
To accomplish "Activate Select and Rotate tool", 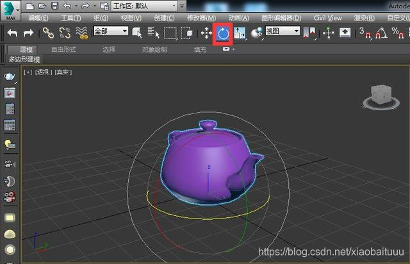I will click(223, 34).
